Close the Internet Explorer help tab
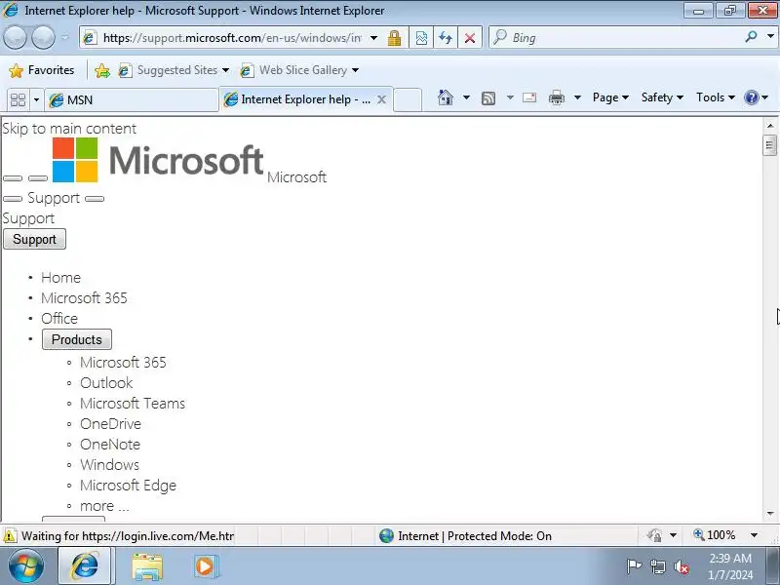780x585 pixels. [x=381, y=99]
